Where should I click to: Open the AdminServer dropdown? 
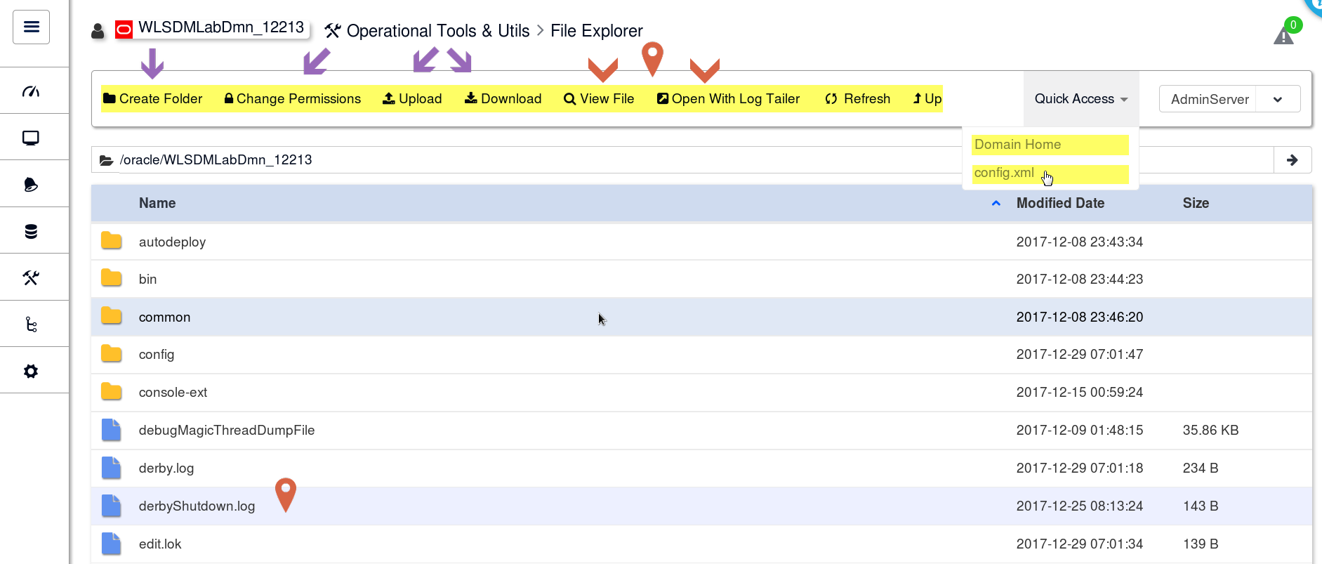click(1229, 99)
